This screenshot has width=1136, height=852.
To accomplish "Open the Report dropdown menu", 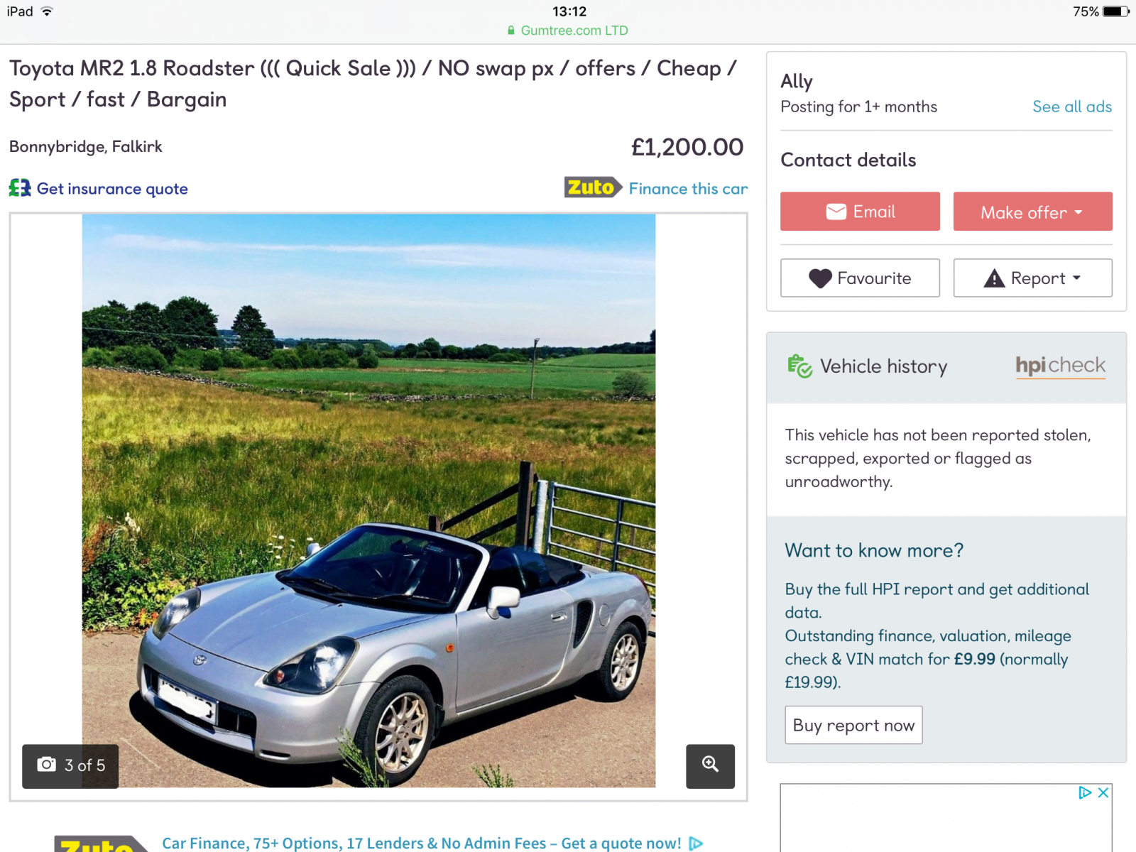I will pyautogui.click(x=1032, y=278).
